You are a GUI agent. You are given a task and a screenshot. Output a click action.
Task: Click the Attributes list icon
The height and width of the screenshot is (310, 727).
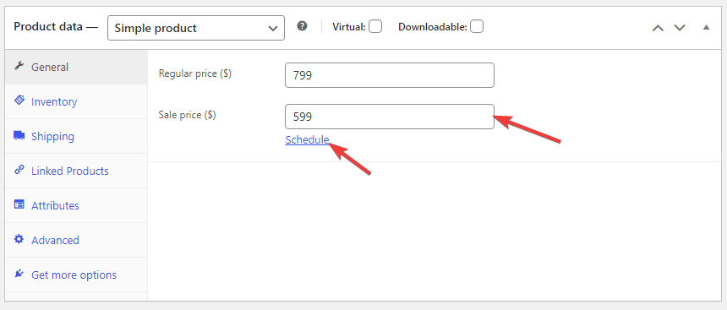[x=19, y=204]
